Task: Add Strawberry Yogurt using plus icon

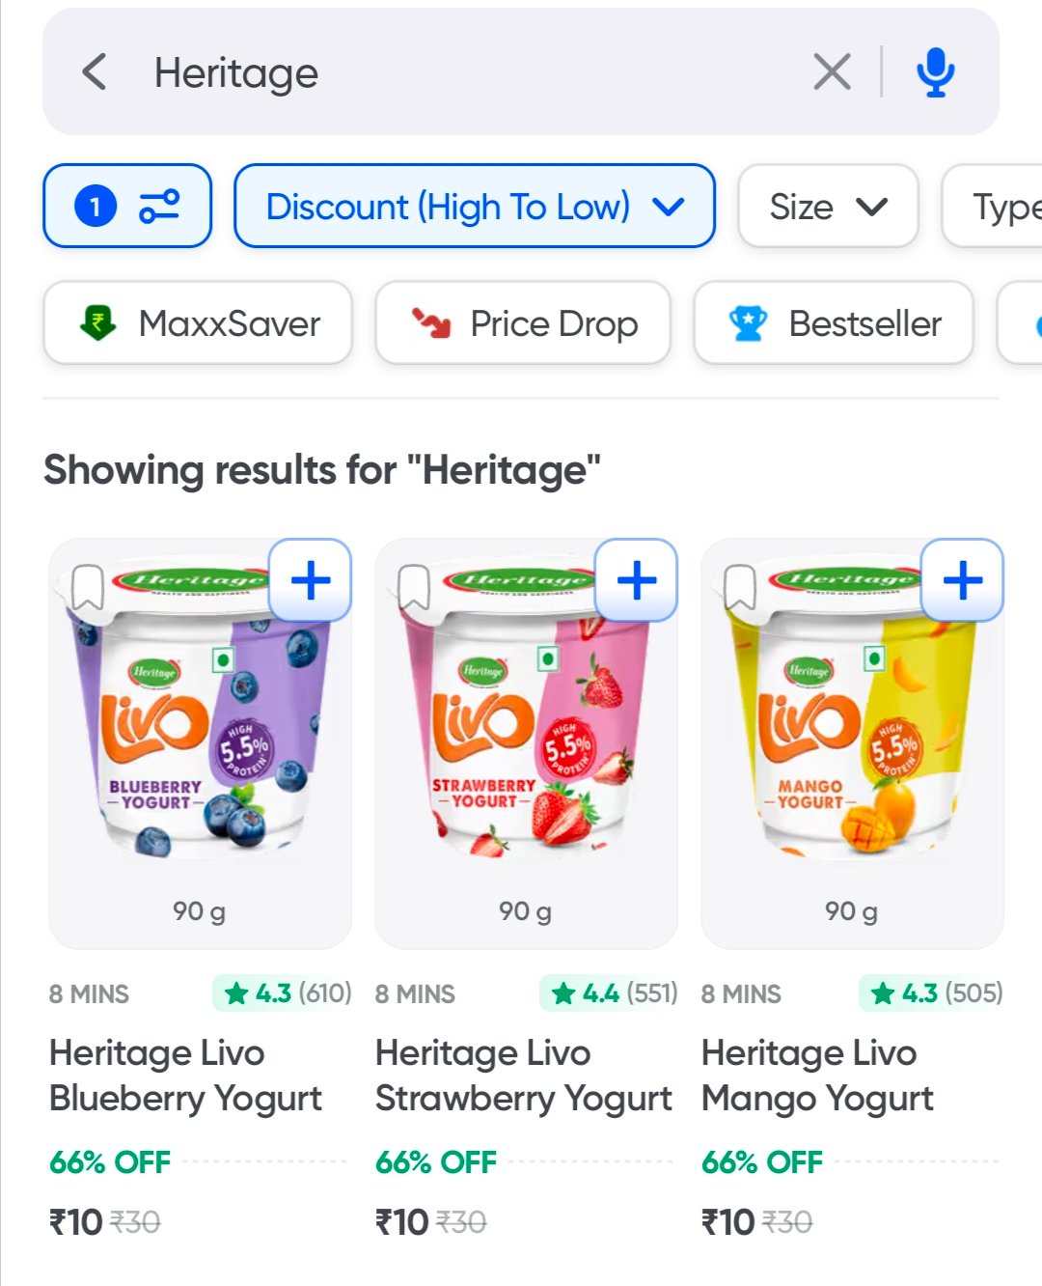Action: tap(637, 580)
